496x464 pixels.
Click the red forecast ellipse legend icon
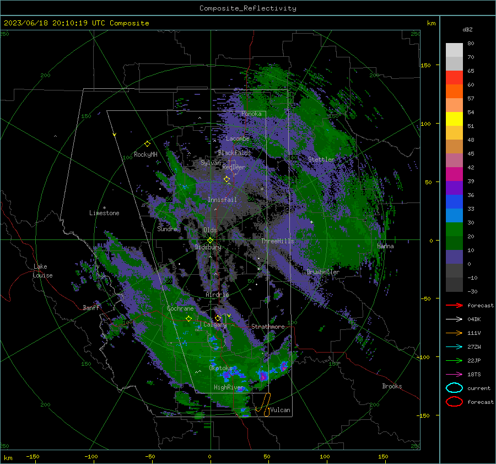pos(454,402)
